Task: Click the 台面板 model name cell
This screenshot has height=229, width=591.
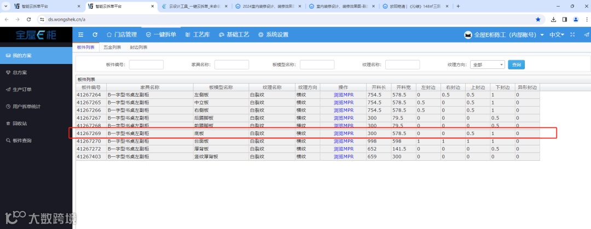Action: [x=221, y=141]
